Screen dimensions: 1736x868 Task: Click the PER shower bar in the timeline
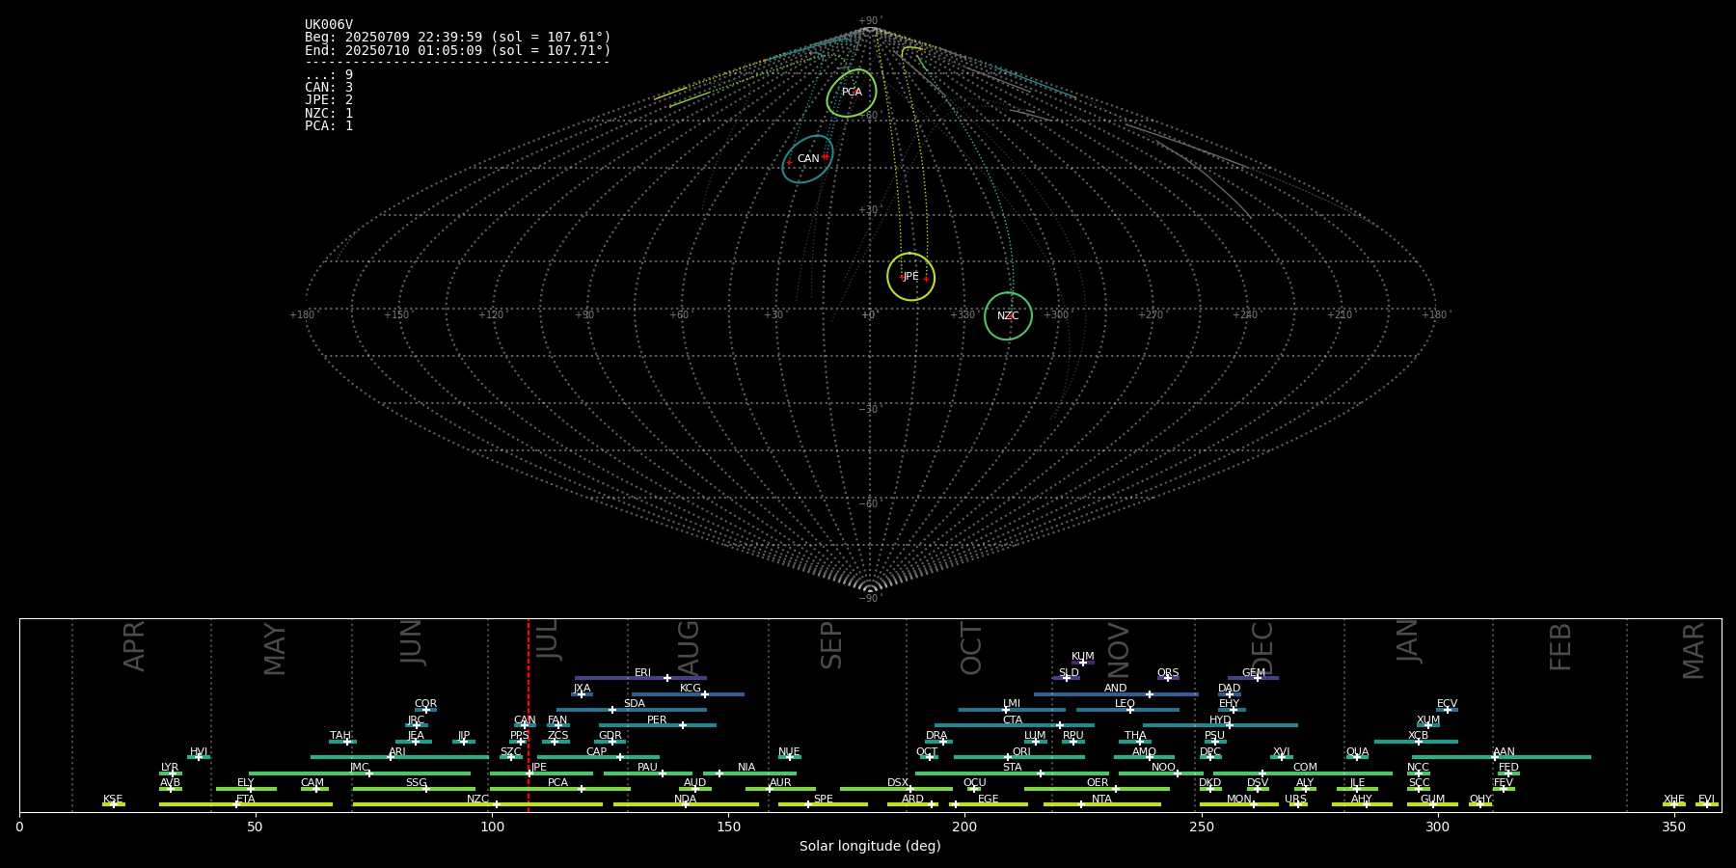click(658, 725)
